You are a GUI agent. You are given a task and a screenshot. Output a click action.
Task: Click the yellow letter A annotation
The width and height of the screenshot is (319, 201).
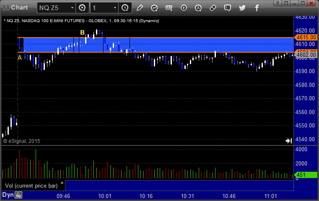click(20, 58)
